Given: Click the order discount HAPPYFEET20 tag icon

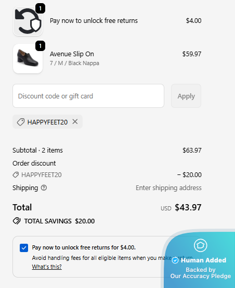Looking at the screenshot, I should (16, 174).
